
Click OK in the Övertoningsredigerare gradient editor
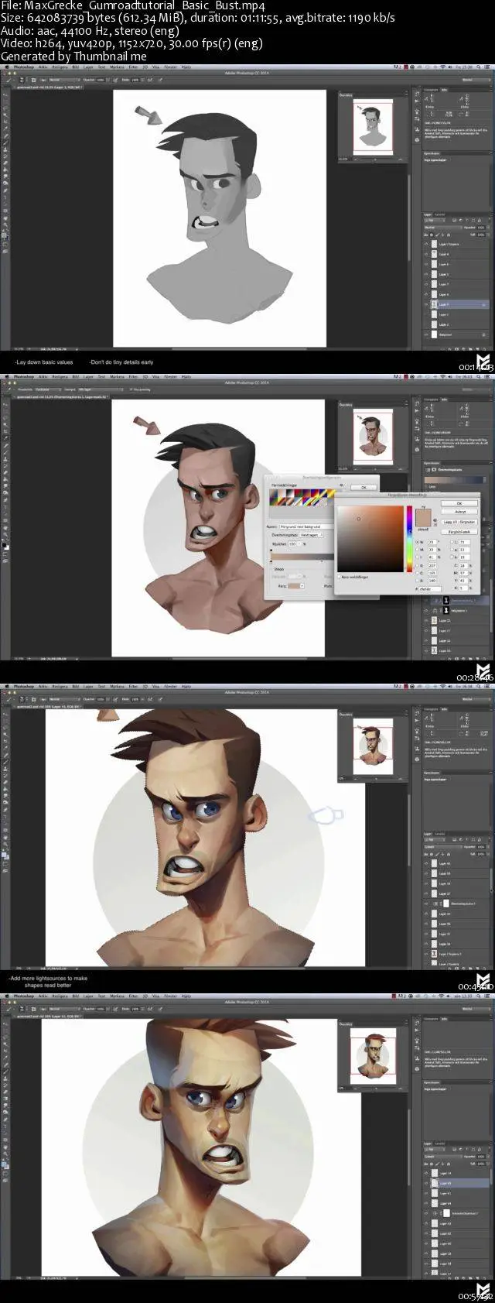pyautogui.click(x=364, y=487)
